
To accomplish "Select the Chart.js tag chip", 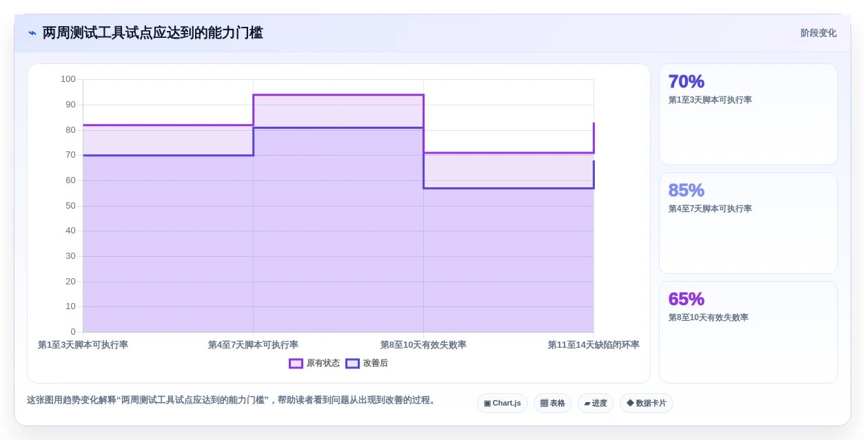I will pyautogui.click(x=502, y=404).
